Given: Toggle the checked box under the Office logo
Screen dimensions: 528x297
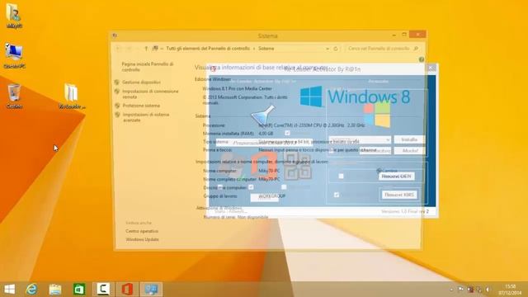Looking at the screenshot, I should [x=251, y=187].
